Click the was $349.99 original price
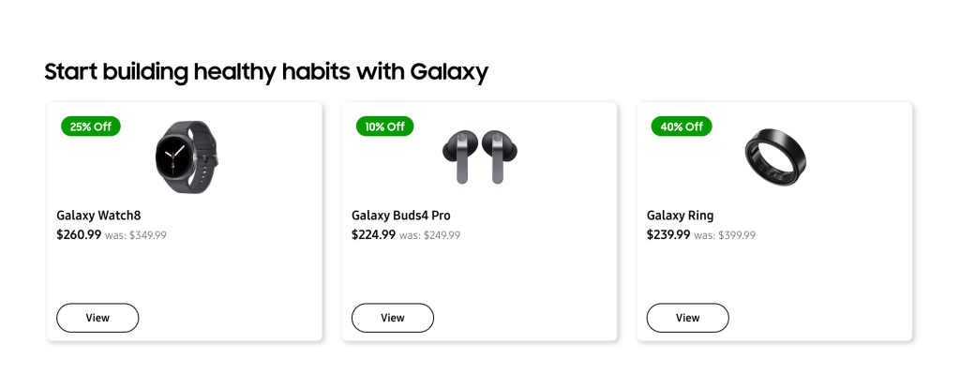 point(136,235)
